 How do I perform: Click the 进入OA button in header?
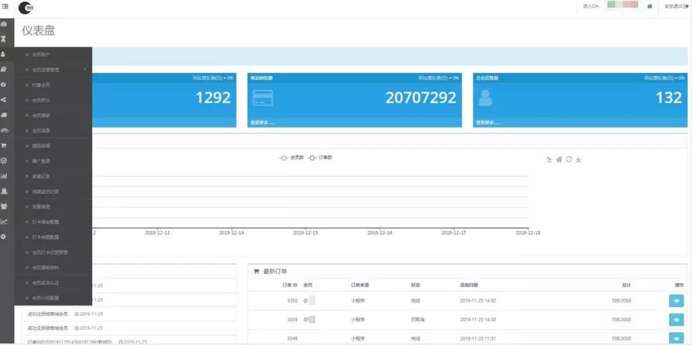coord(590,6)
